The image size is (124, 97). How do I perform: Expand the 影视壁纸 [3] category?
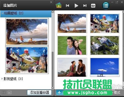tap(2, 79)
